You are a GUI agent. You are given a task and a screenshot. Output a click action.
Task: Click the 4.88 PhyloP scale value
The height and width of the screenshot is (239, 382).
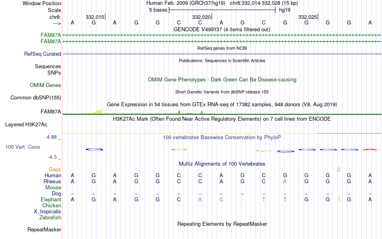tap(51, 137)
